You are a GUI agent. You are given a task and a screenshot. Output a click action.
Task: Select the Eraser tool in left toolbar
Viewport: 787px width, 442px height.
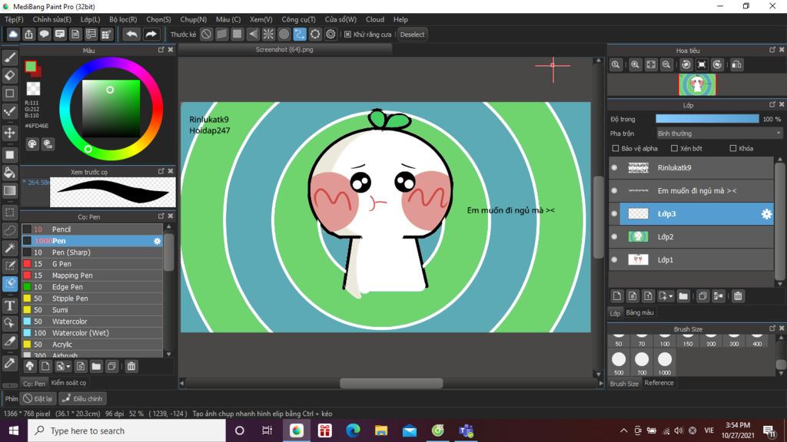[x=10, y=75]
